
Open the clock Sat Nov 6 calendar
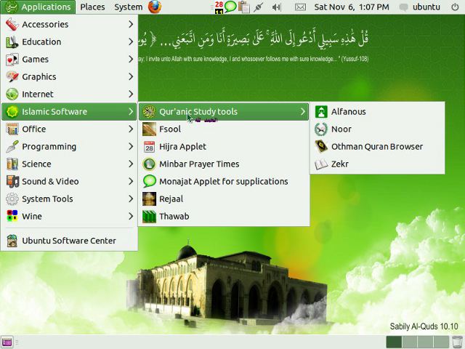[352, 7]
